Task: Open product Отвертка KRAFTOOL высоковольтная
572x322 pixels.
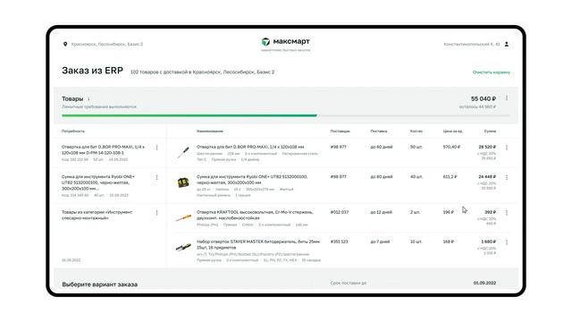Action: coord(255,215)
